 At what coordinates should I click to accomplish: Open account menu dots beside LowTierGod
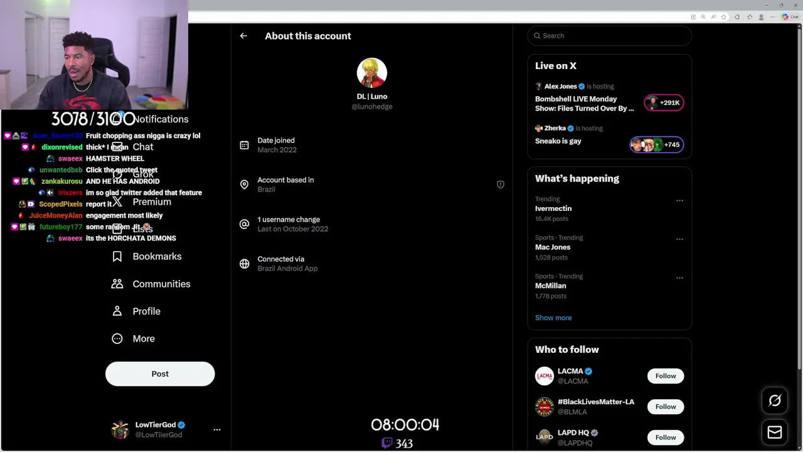217,429
